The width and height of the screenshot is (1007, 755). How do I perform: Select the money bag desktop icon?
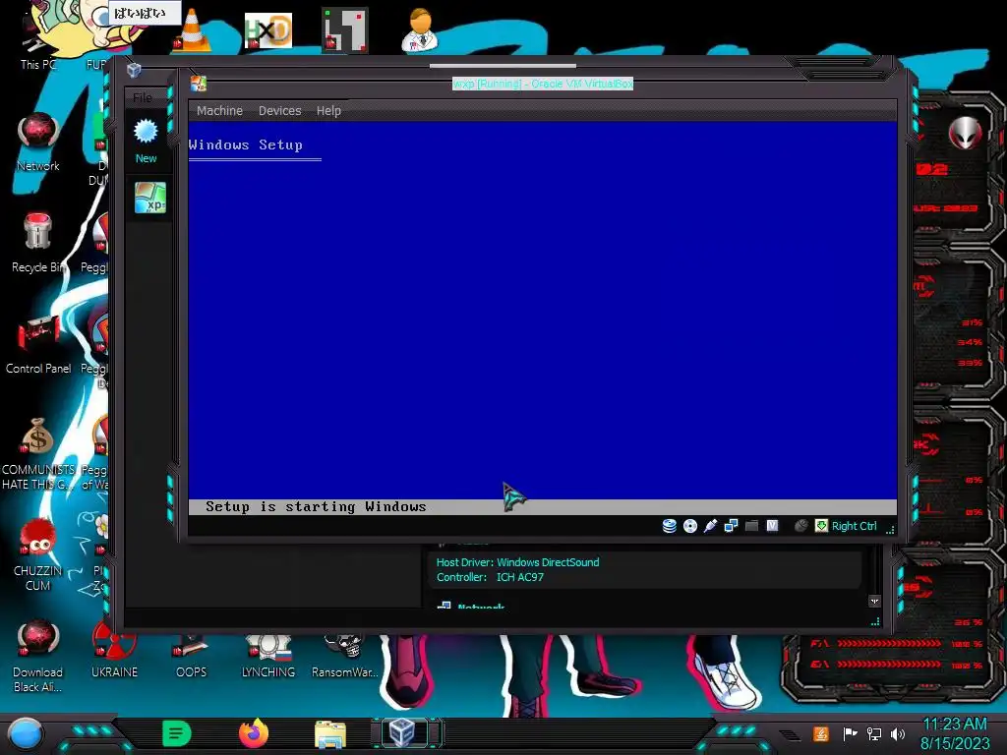pyautogui.click(x=37, y=454)
